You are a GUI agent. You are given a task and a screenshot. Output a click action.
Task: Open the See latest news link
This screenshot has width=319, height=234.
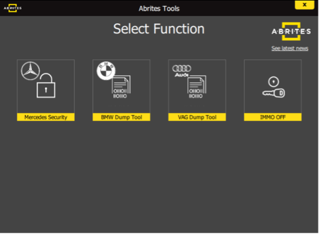(x=290, y=48)
